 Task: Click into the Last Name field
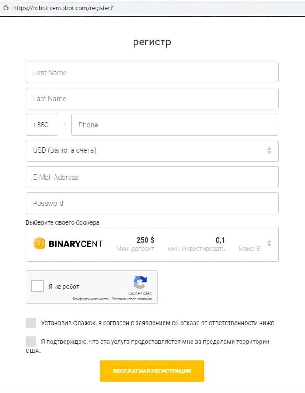pyautogui.click(x=152, y=99)
